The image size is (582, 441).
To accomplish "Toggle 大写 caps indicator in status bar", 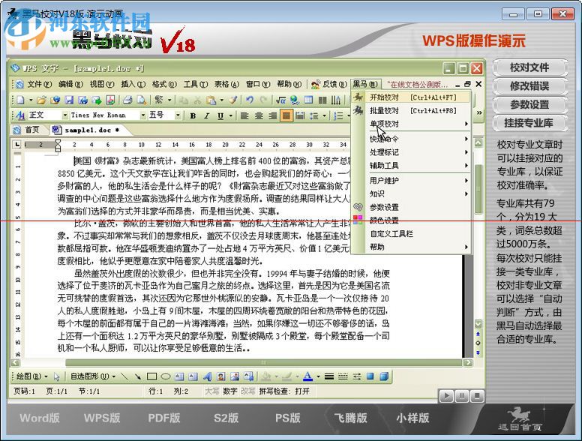I will [x=211, y=391].
